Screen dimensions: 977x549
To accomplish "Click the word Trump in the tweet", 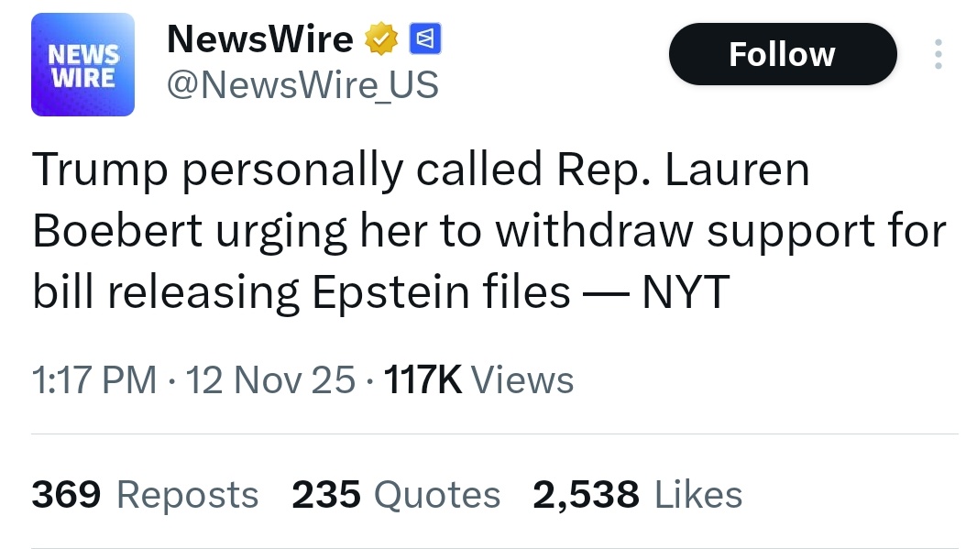I will (x=98, y=170).
